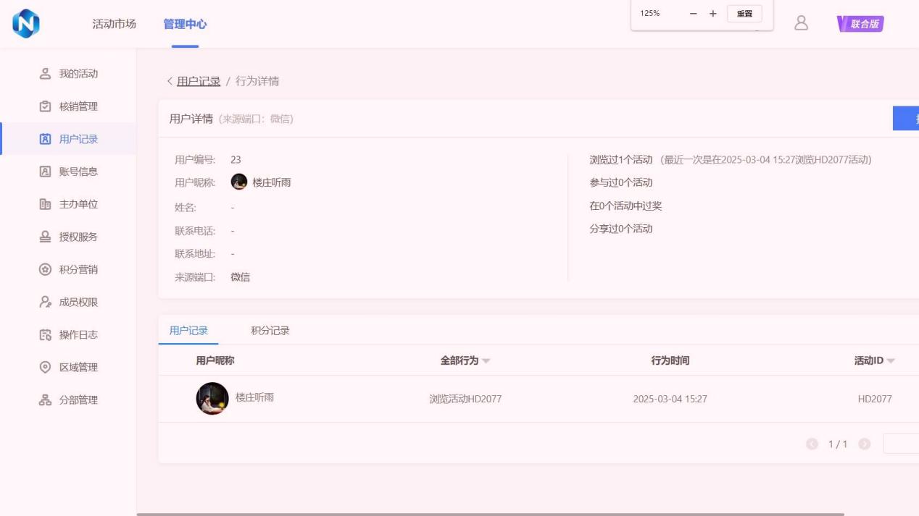Expand the 活动ID column filter dropdown
Image resolution: width=919 pixels, height=516 pixels.
coord(891,361)
